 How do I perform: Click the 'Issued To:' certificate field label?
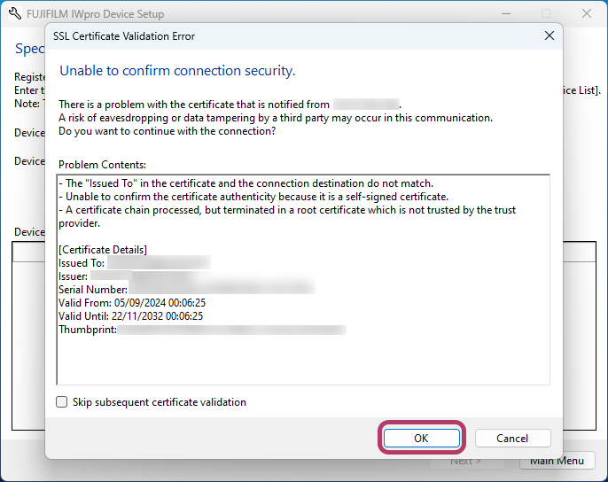pos(82,263)
